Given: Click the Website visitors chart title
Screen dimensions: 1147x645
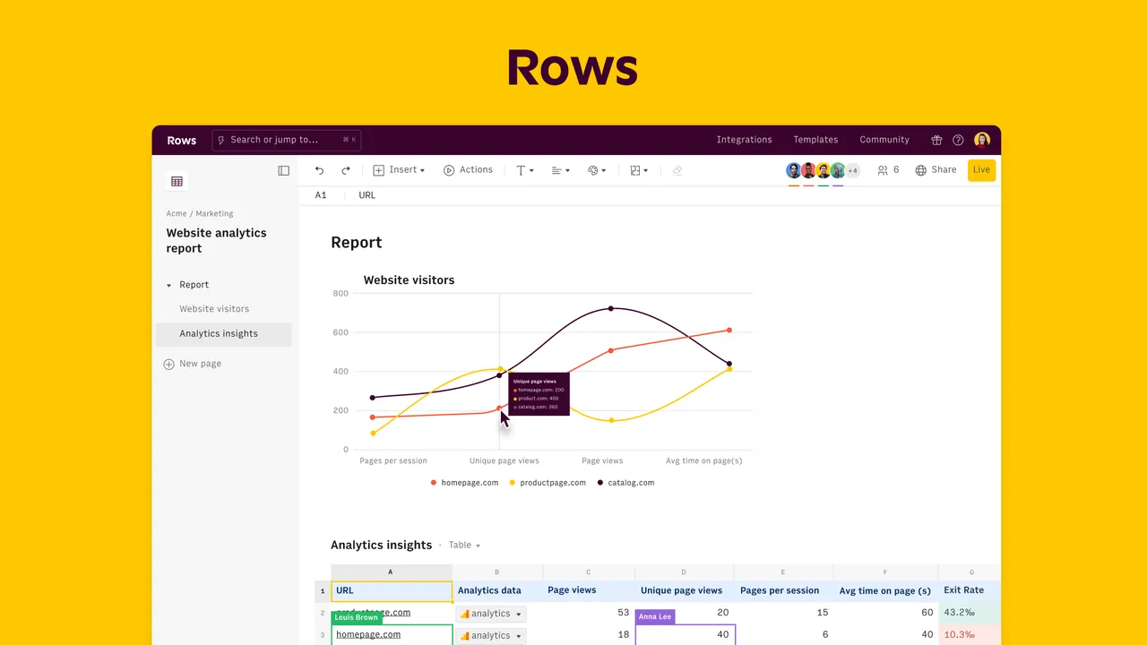Looking at the screenshot, I should click(x=409, y=280).
